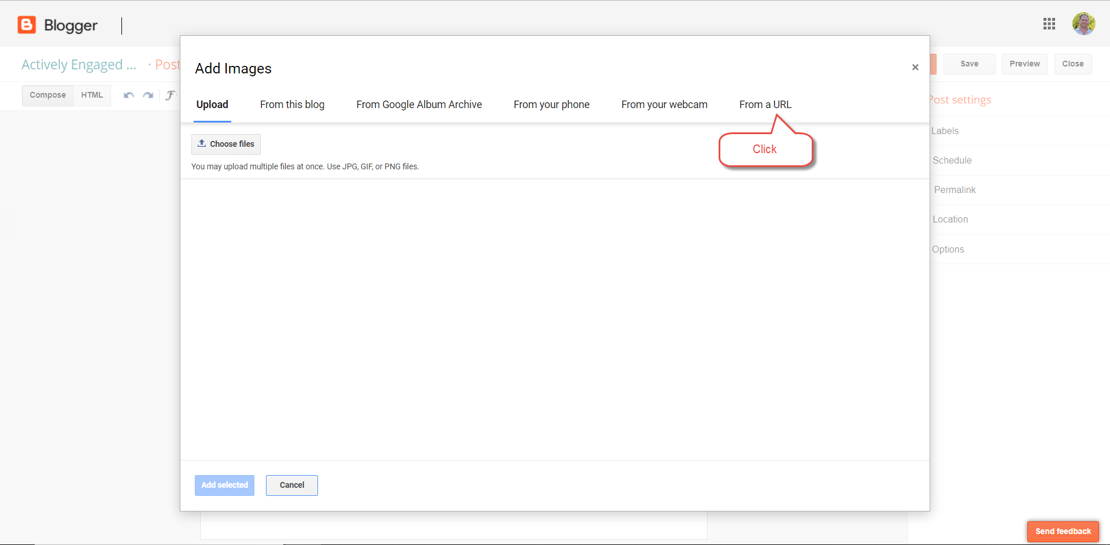Cancel the image upload dialog
This screenshot has width=1110, height=545.
pyautogui.click(x=291, y=485)
